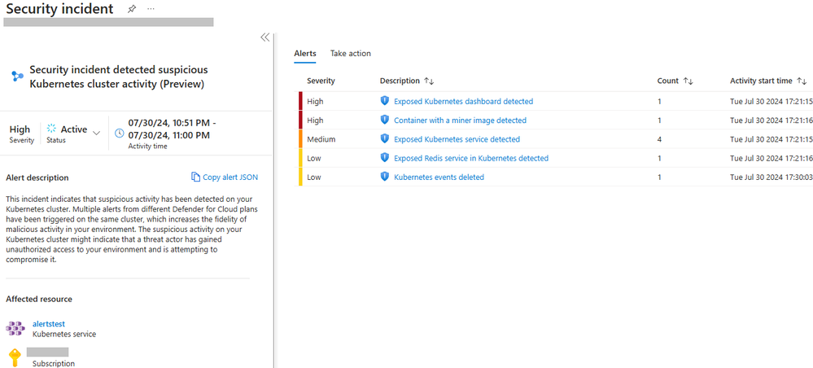The height and width of the screenshot is (368, 813).
Task: Sort alerts by Description column arrows
Action: [429, 81]
